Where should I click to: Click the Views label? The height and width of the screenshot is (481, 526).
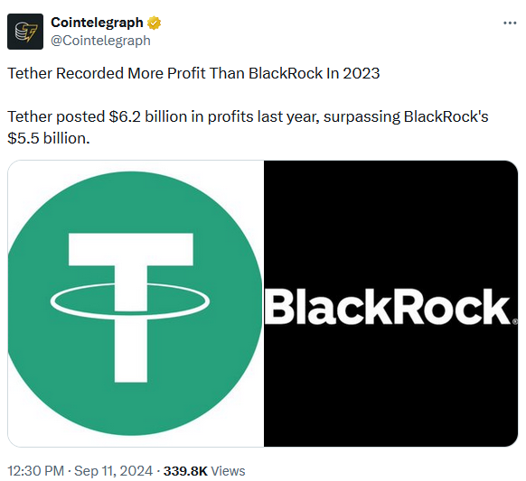pyautogui.click(x=228, y=471)
